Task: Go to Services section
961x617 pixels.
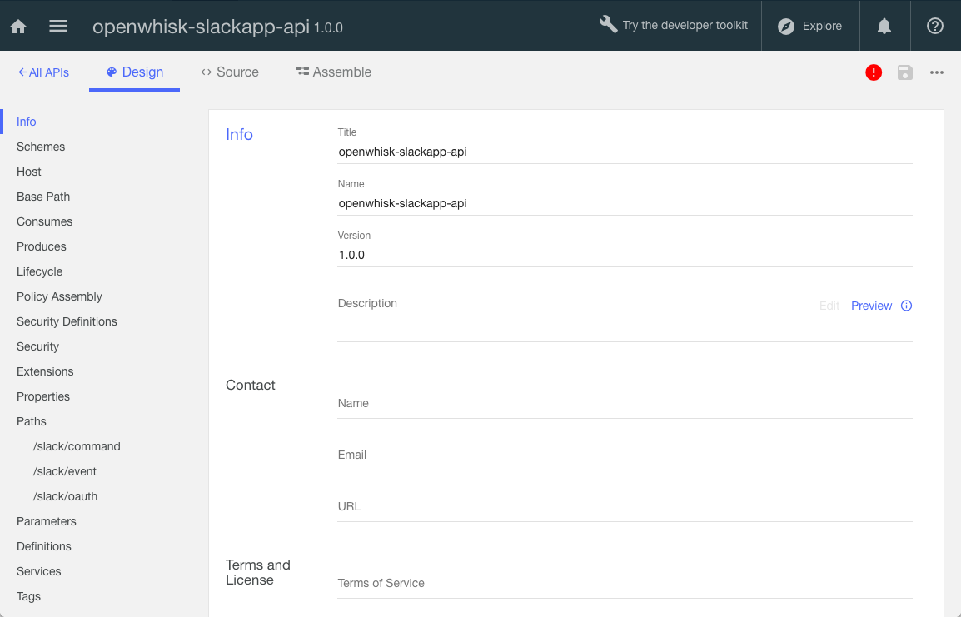Action: tap(38, 572)
